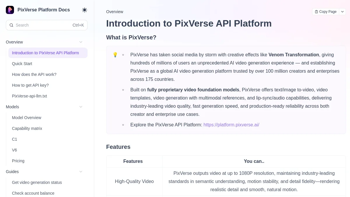Click the You can.. column header
This screenshot has height=197, width=350.
click(254, 161)
